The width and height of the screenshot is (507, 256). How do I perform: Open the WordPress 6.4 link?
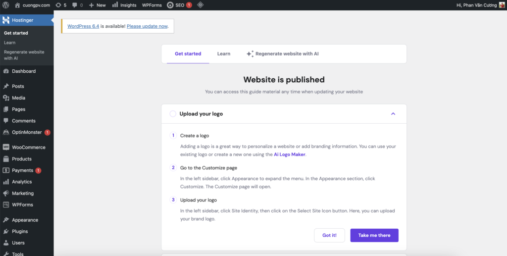coord(83,26)
